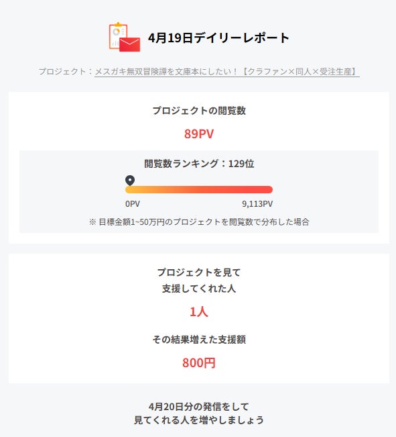
Task: Click the プロジェクト: prefix label
Action: pyautogui.click(x=66, y=72)
